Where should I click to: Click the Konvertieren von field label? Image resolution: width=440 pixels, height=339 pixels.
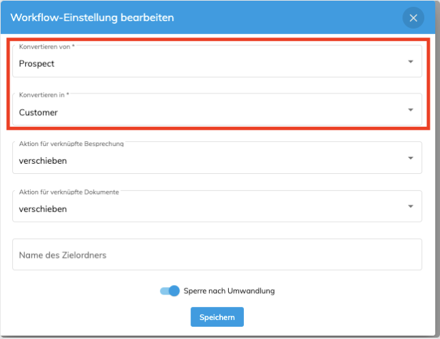click(x=47, y=47)
